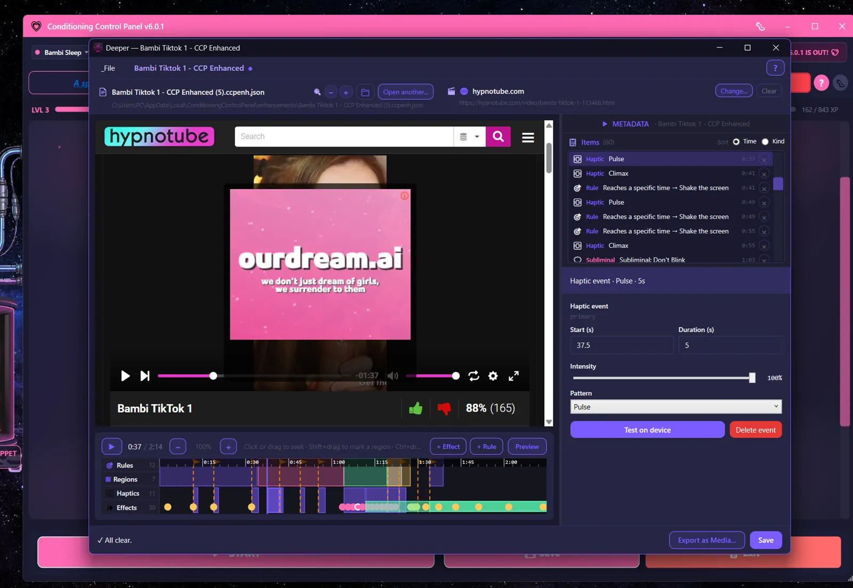Click the hypnotube Search field

point(344,136)
